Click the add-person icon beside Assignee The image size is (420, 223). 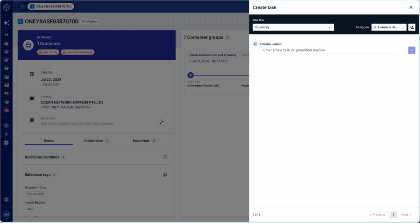tap(412, 27)
